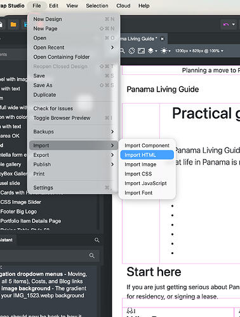Choose Import JavaScript
The width and height of the screenshot is (240, 317).
[147, 184]
